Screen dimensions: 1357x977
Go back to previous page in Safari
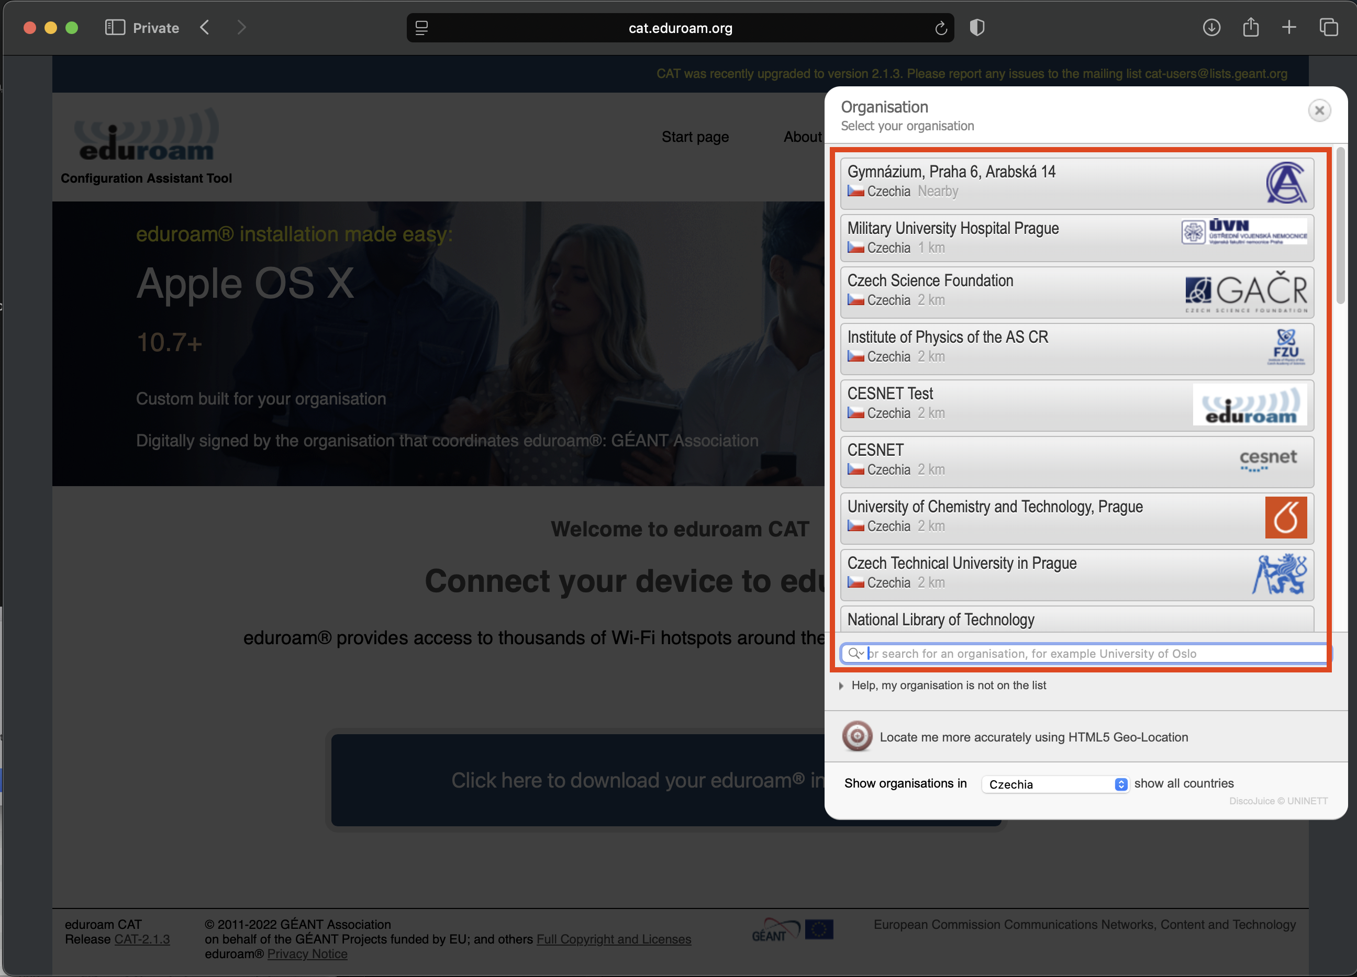click(205, 28)
